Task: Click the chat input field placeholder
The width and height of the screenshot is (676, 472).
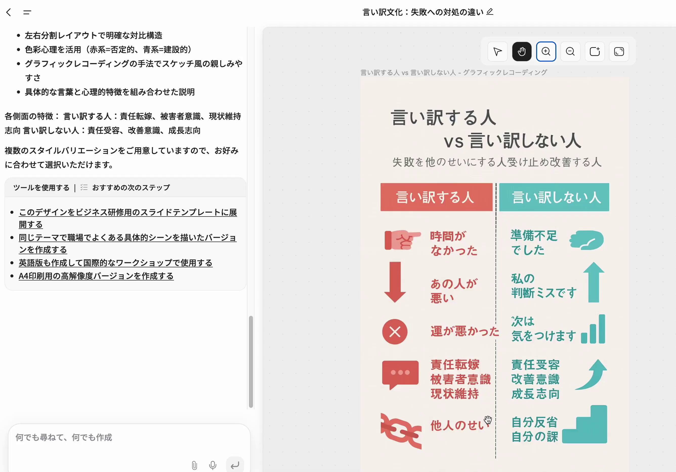Action: 64,437
